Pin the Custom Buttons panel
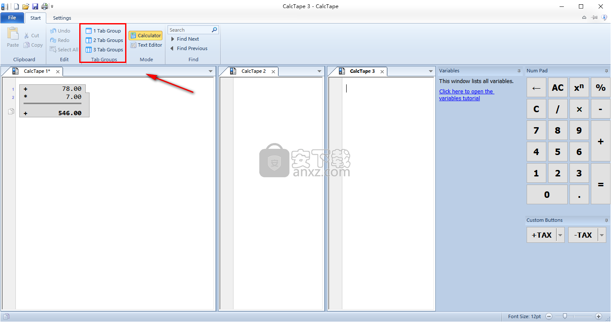The height and width of the screenshot is (322, 611). 606,220
